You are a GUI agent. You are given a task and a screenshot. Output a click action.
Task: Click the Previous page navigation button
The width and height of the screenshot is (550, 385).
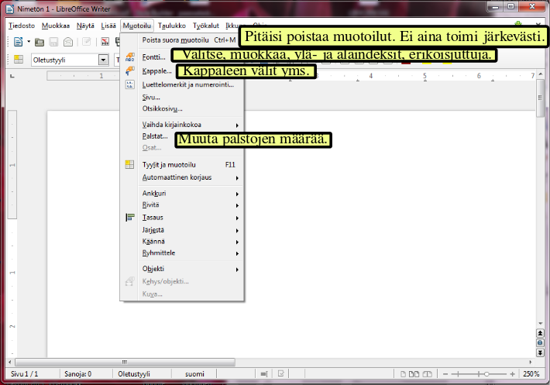click(540, 333)
